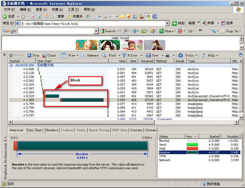
Task: Switch to the Overview tab
Action: point(16,130)
